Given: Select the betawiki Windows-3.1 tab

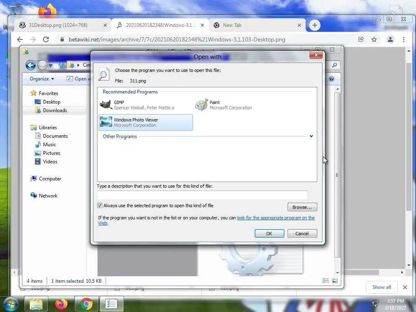Looking at the screenshot, I should click(x=160, y=25).
